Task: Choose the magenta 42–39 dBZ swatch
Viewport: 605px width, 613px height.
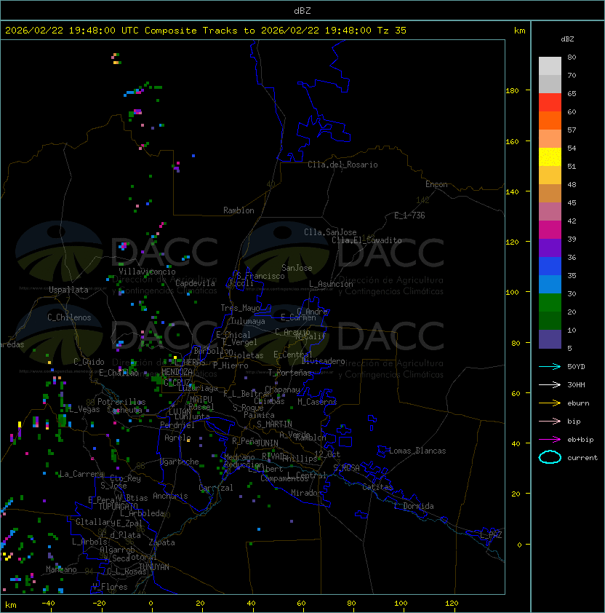Action: tap(550, 230)
